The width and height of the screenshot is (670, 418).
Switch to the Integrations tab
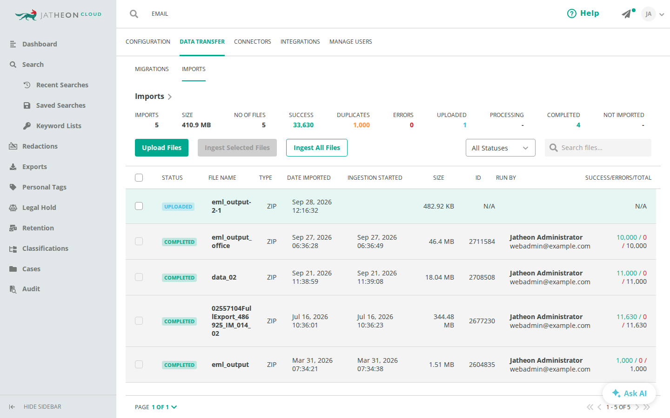(300, 42)
